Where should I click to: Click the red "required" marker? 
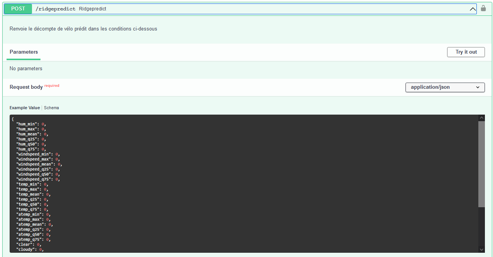[x=52, y=86]
